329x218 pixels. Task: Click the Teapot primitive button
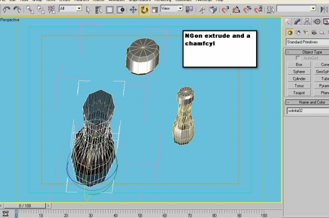(299, 93)
